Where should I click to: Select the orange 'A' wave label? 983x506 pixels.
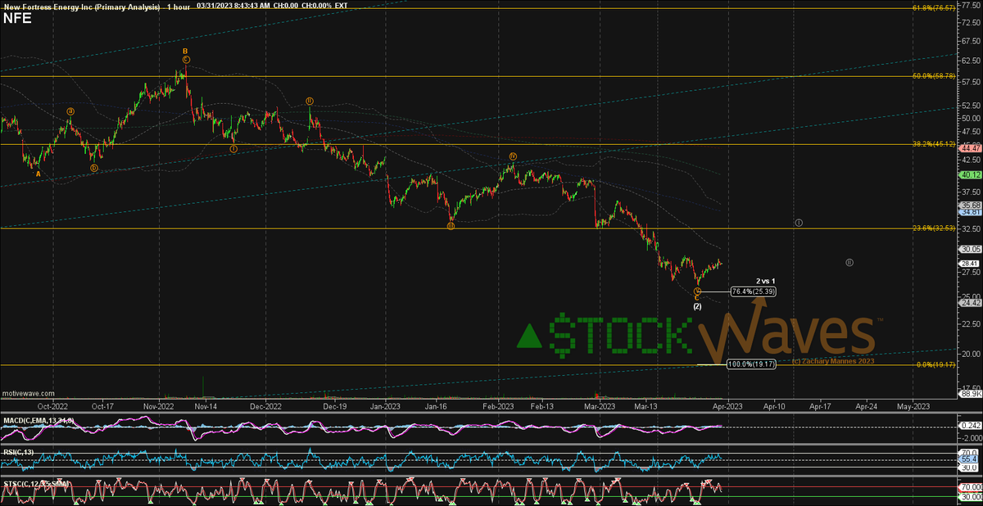[38, 173]
